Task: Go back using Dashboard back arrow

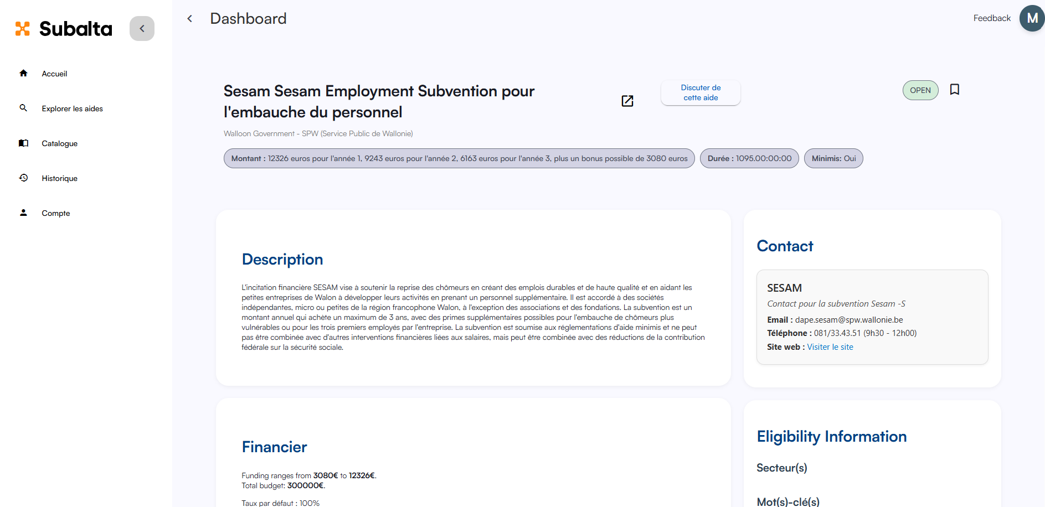Action: (190, 19)
